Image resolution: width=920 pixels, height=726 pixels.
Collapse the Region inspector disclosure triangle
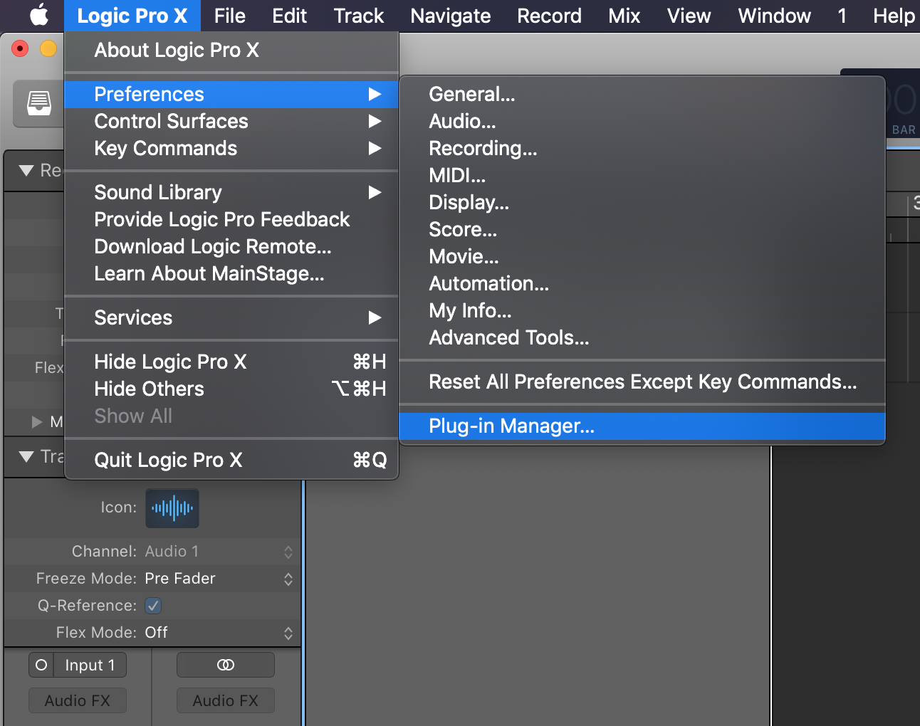27,171
